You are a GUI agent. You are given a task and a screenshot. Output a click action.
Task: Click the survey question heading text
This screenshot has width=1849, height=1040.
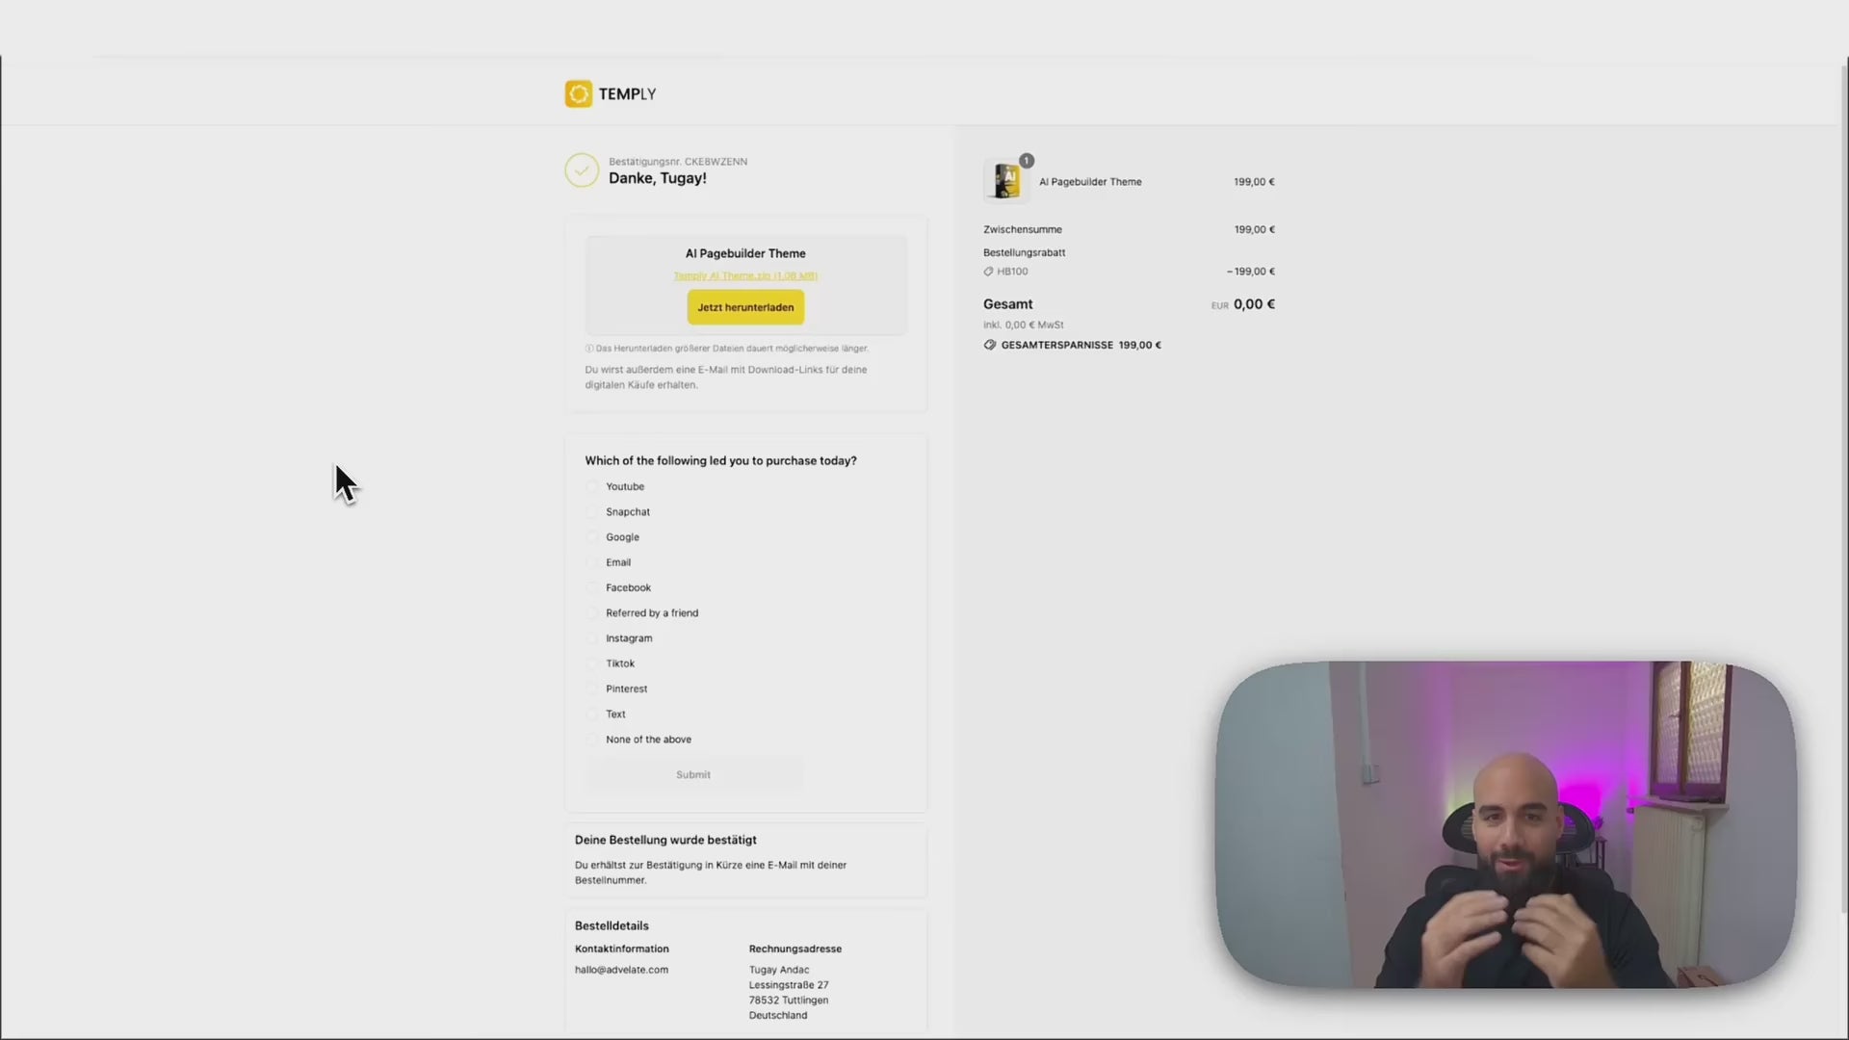click(x=720, y=461)
